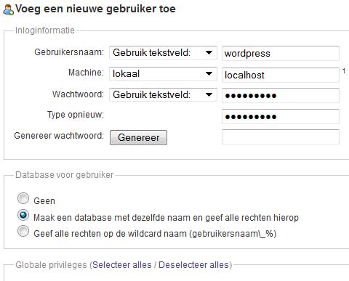349x281 pixels.
Task: Focus the Wachtwoord password field
Action: pyautogui.click(x=281, y=96)
